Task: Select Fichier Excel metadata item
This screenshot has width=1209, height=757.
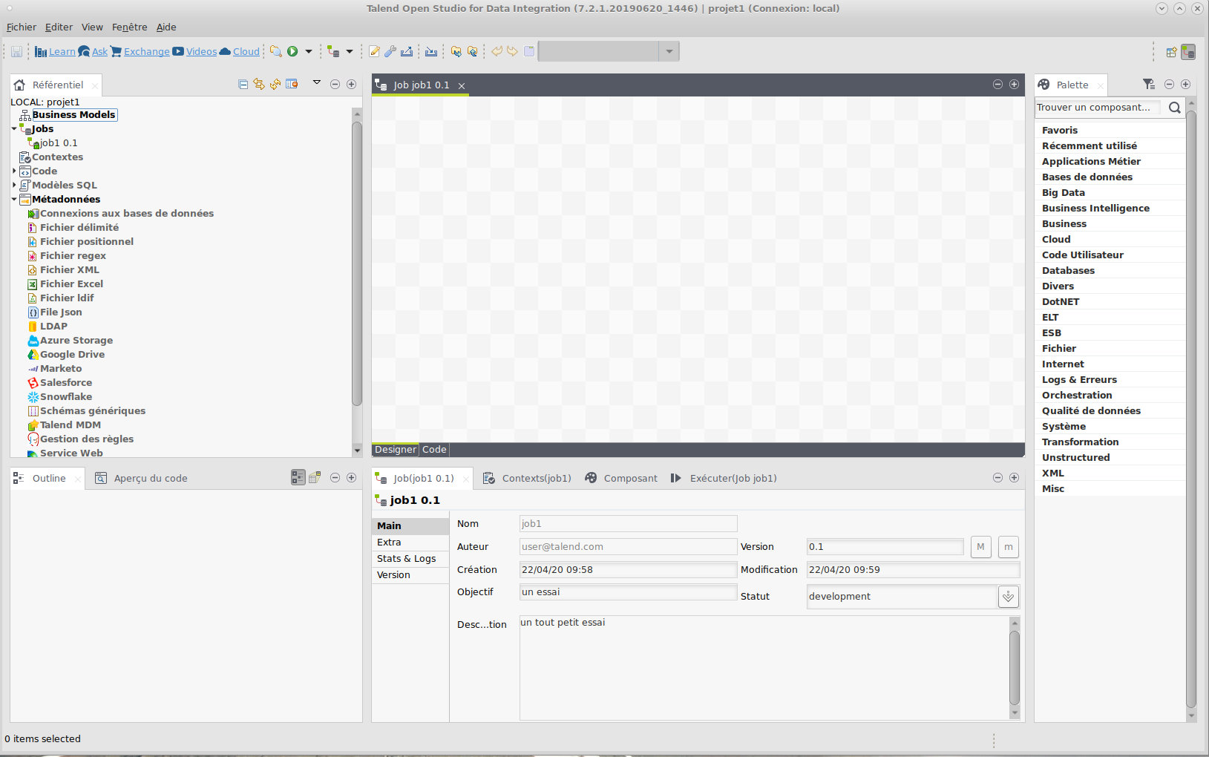Action: 71,284
